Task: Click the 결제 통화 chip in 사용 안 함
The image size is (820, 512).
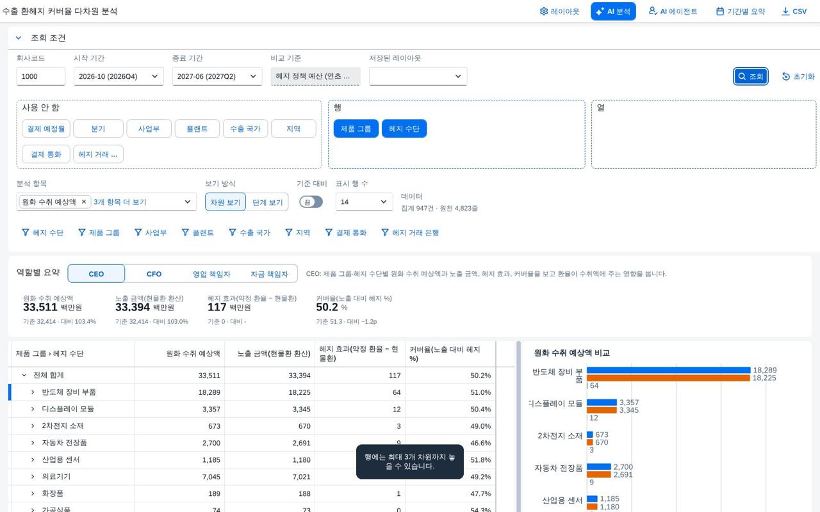Action: tap(45, 154)
